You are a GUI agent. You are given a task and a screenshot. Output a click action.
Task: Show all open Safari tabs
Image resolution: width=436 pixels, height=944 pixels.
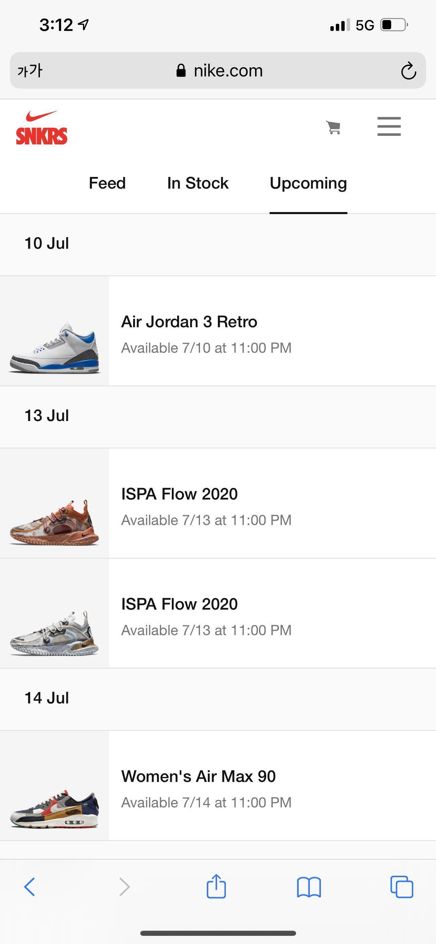(x=402, y=887)
